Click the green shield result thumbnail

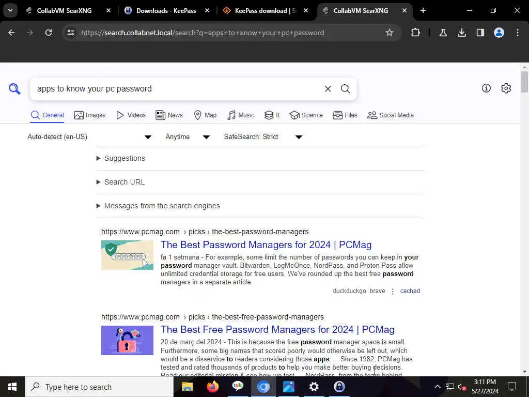click(x=127, y=255)
